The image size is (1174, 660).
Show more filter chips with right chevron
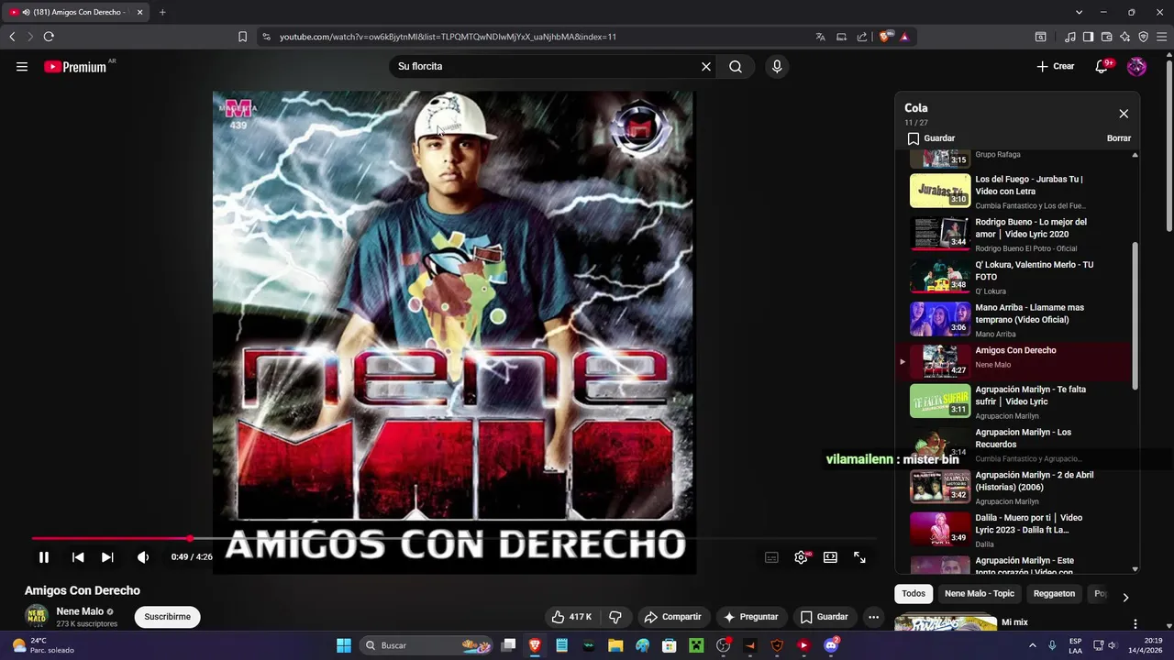(x=1125, y=597)
